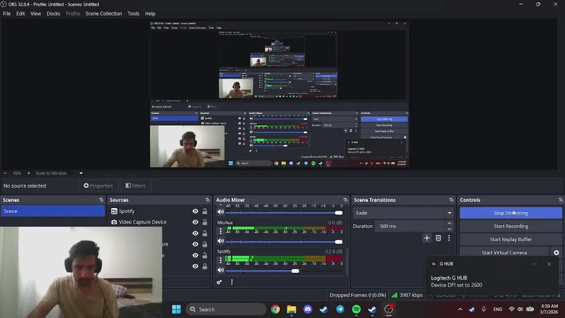Open source Properties button
Screen dimensions: 565x318
pyautogui.click(x=98, y=185)
